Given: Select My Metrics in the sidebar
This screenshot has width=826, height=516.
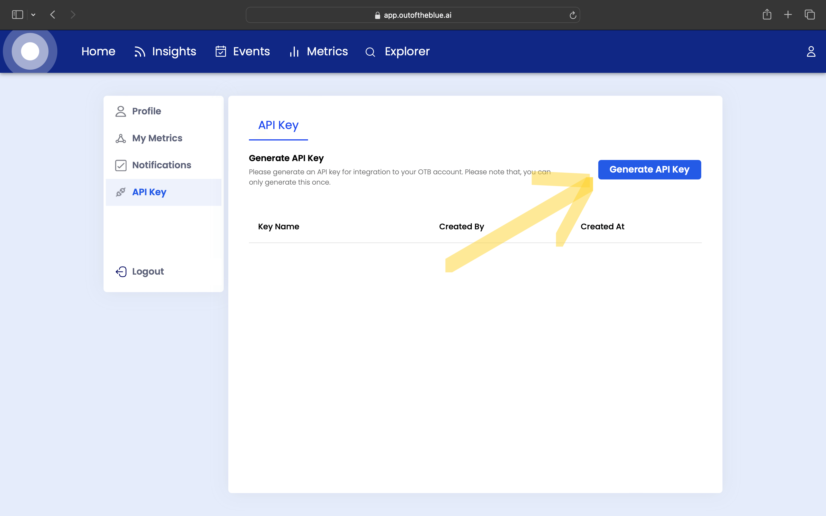Looking at the screenshot, I should (157, 138).
